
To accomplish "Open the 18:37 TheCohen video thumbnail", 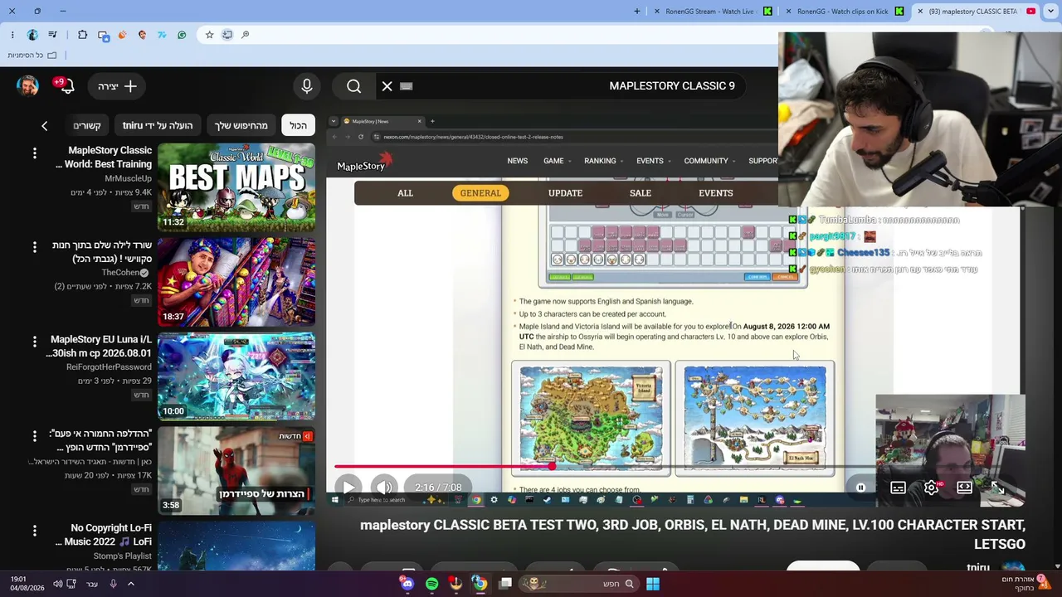I will (236, 282).
